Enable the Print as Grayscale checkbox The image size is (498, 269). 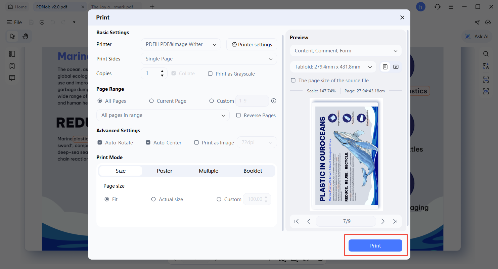pyautogui.click(x=210, y=74)
